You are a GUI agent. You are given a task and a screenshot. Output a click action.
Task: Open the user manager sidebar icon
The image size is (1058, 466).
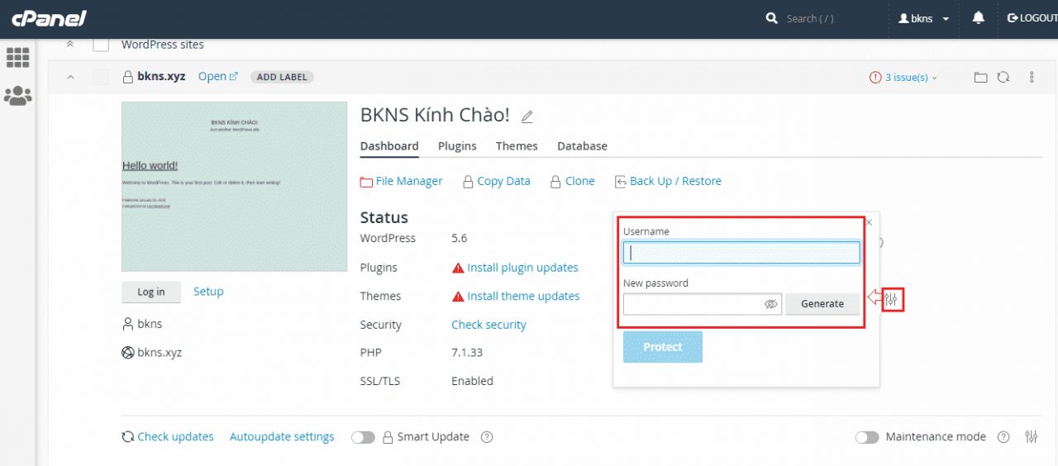click(17, 96)
